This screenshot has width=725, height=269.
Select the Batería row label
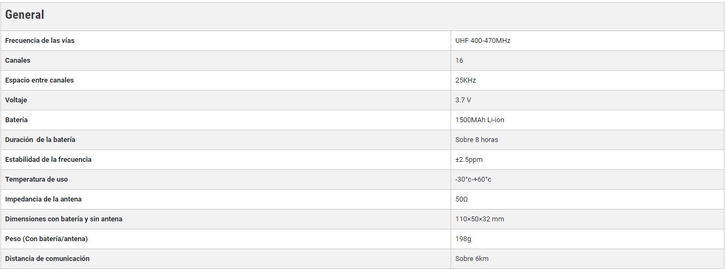point(16,120)
